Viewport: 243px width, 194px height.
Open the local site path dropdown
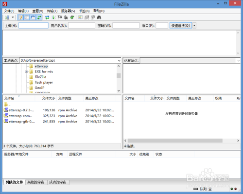[119, 61]
